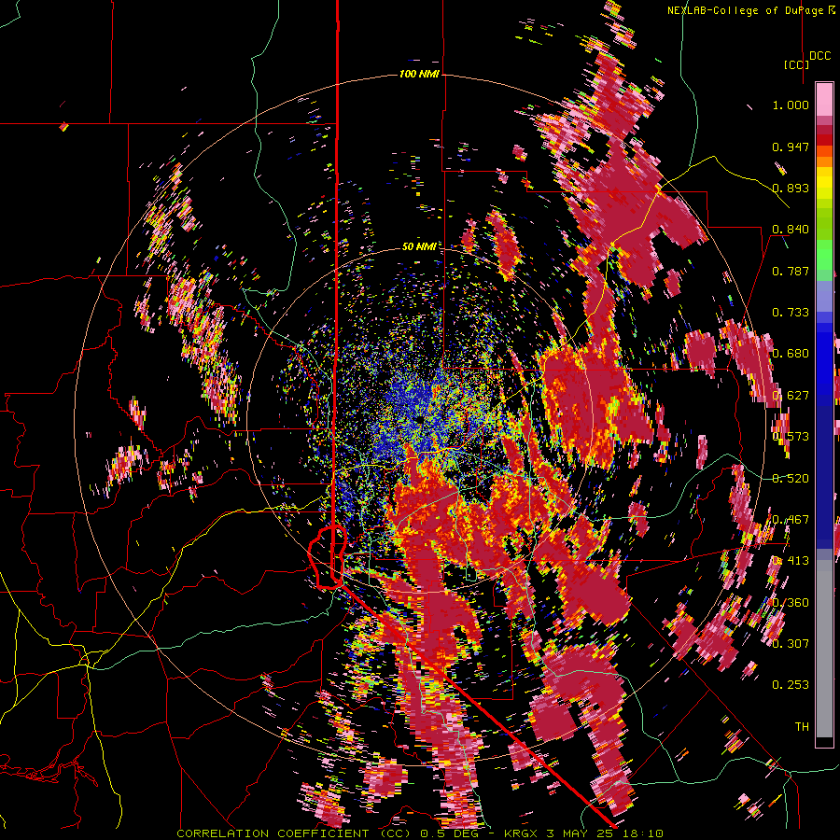Click the 0.307 legend value

(x=791, y=643)
